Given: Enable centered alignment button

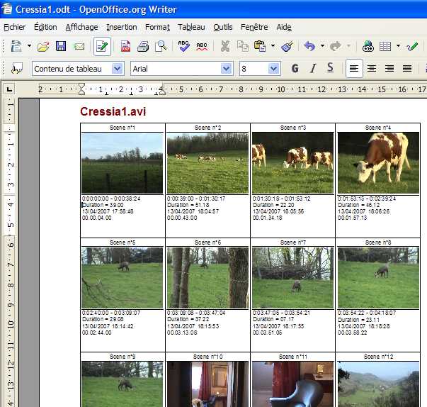Looking at the screenshot, I should (372, 68).
